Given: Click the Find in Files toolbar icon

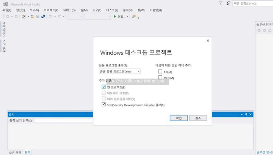Looking at the screenshot, I should point(134,16).
